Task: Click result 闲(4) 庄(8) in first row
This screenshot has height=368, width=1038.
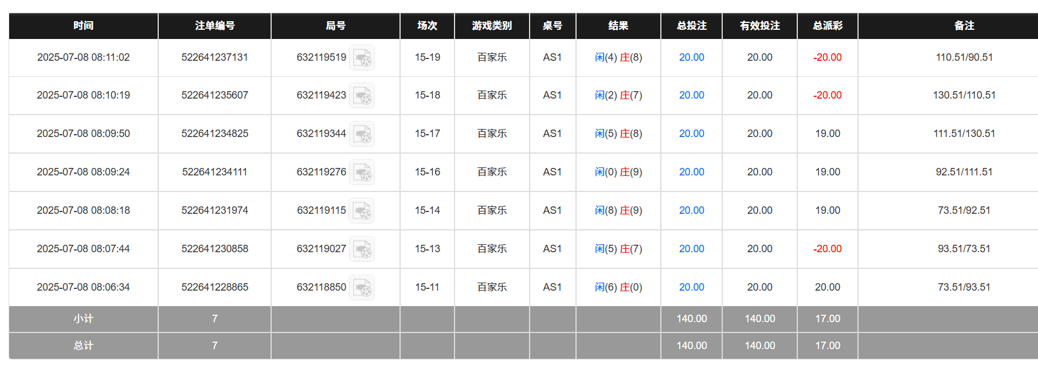Action: click(618, 57)
